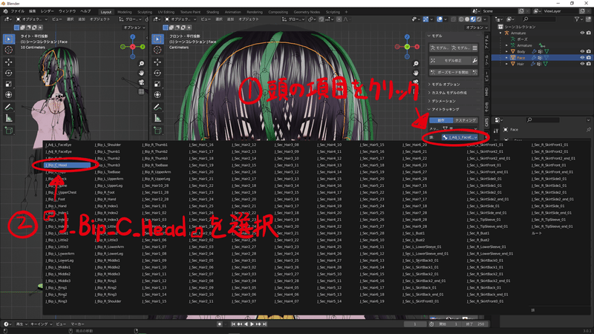Select J_Bip_C_Head in bone list
This screenshot has height=334, width=594.
[67, 165]
